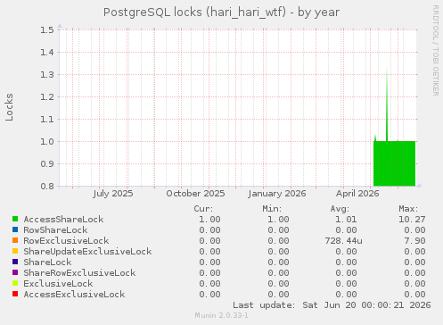
Task: Click the Cur: column header
Action: coord(203,209)
